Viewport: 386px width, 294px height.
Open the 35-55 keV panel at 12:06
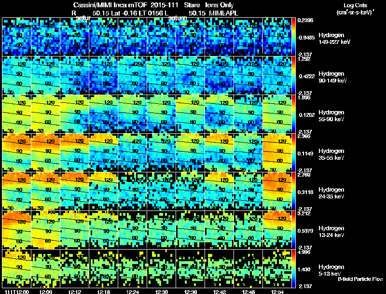click(x=45, y=153)
